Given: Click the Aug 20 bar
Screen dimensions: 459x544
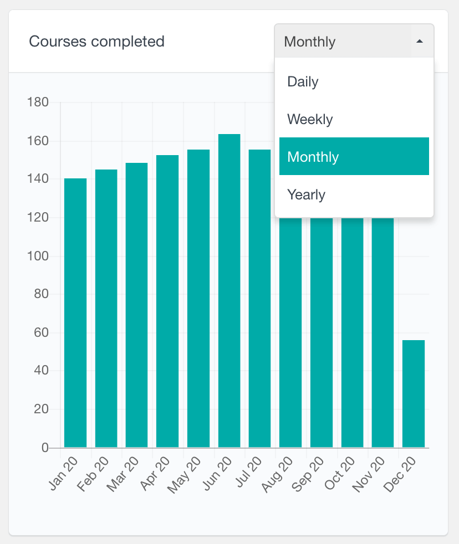Looking at the screenshot, I should 290,332.
